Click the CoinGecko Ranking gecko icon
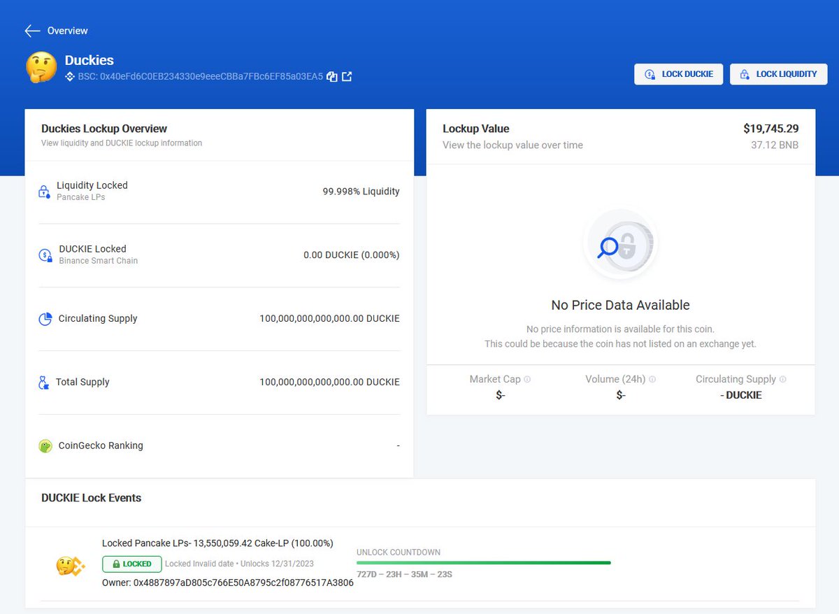The width and height of the screenshot is (839, 614). (45, 446)
